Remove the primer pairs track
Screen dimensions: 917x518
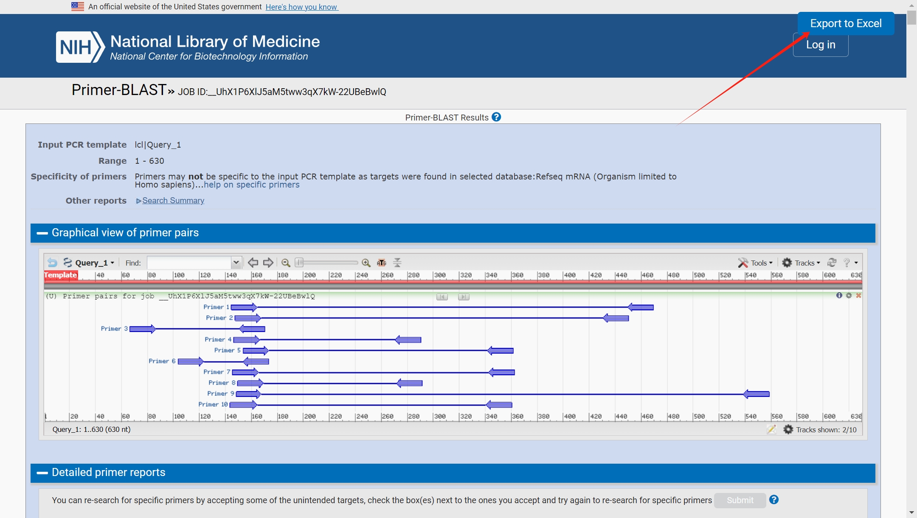click(858, 295)
